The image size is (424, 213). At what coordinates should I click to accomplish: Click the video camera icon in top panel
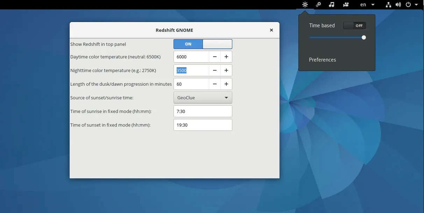346,5
